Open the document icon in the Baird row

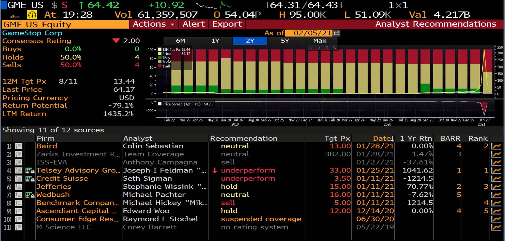click(19, 146)
